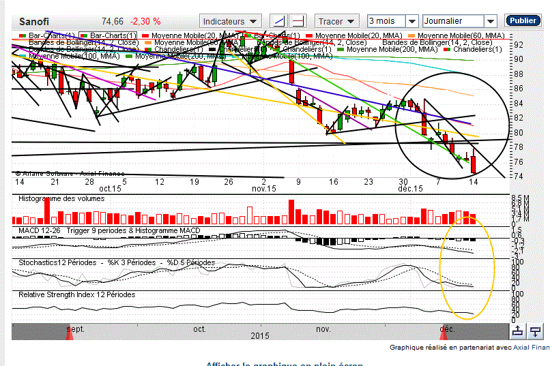Click the Sanofi stock title
The height and width of the screenshot is (366, 550).
(34, 22)
